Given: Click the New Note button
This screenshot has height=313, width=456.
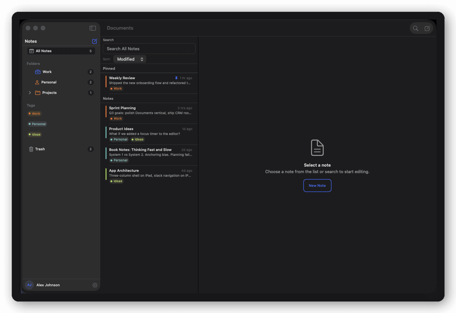Looking at the screenshot, I should pyautogui.click(x=317, y=186).
